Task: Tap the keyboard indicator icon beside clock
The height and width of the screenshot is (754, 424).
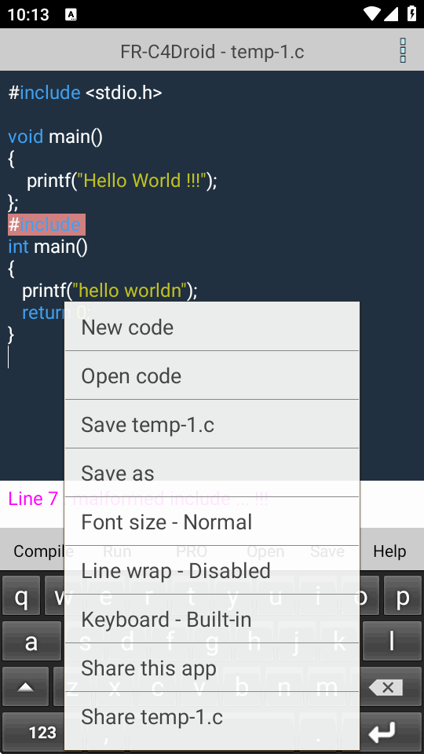Action: point(71,14)
